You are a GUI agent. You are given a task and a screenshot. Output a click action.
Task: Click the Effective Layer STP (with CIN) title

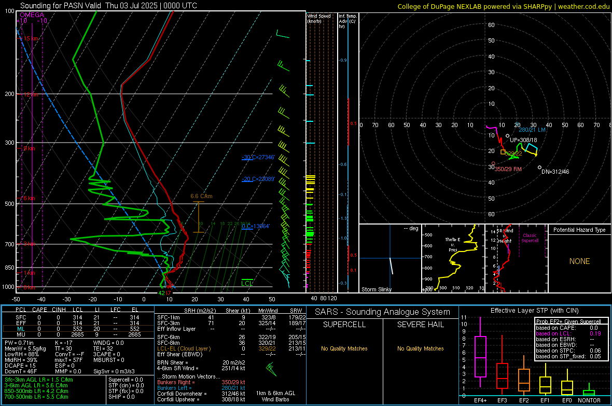(x=534, y=311)
